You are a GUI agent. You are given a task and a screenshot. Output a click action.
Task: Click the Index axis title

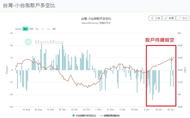[185, 70]
